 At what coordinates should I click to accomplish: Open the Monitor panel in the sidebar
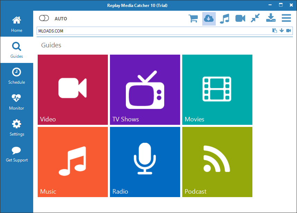click(x=16, y=101)
